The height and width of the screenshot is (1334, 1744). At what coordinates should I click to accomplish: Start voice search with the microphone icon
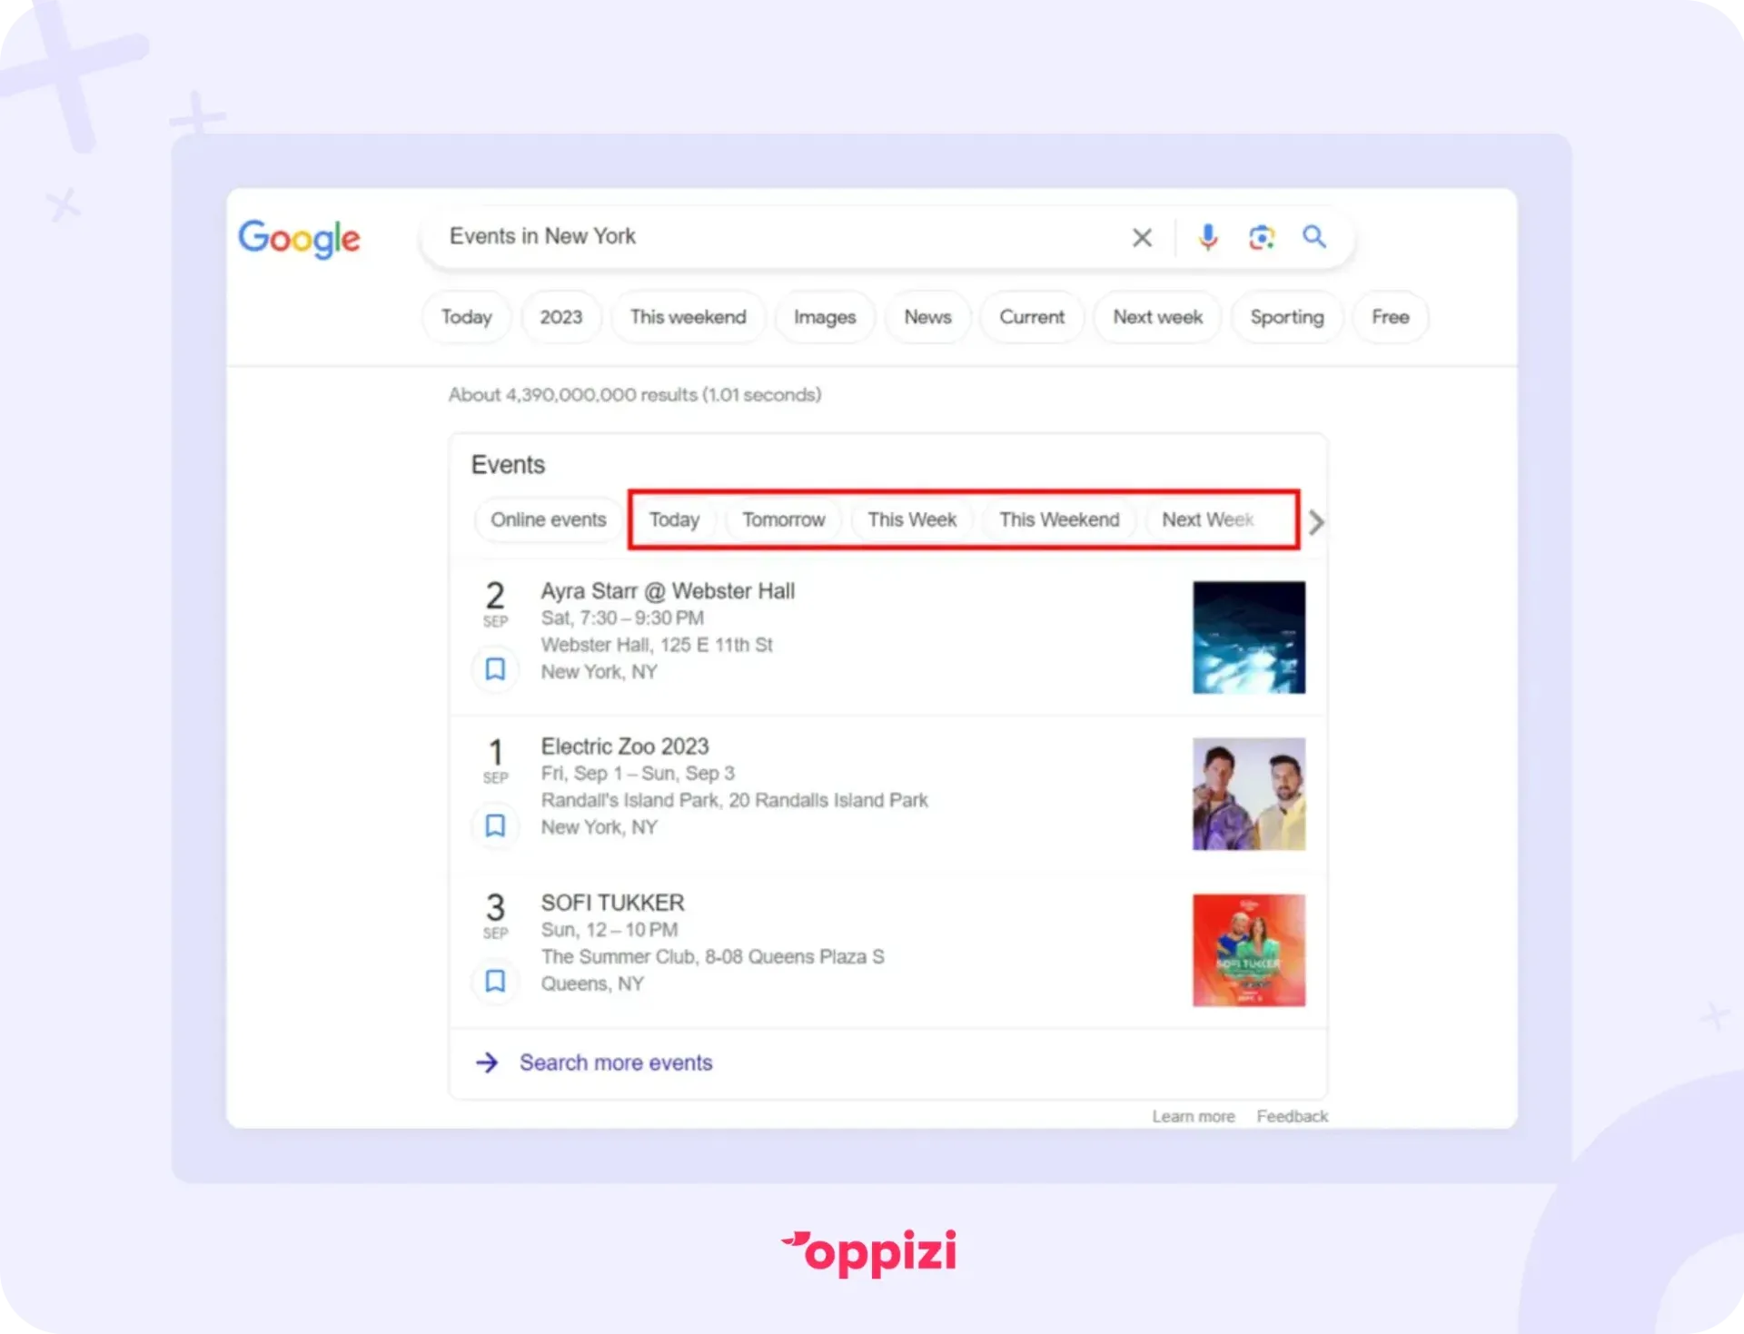(x=1207, y=238)
